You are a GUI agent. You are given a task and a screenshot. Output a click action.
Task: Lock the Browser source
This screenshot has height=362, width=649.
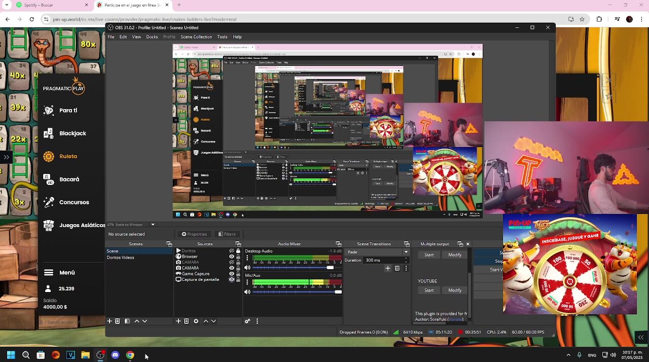(238, 257)
